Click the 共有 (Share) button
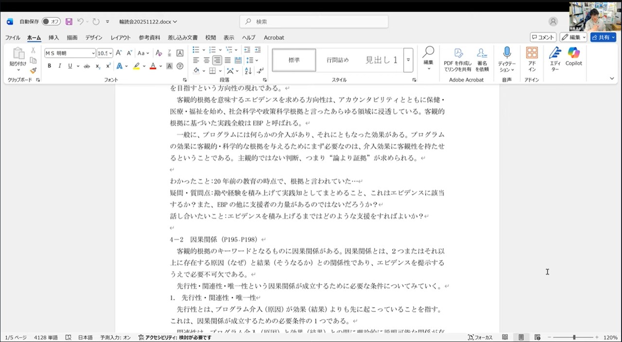Viewport: 622px width, 342px height. [x=603, y=37]
